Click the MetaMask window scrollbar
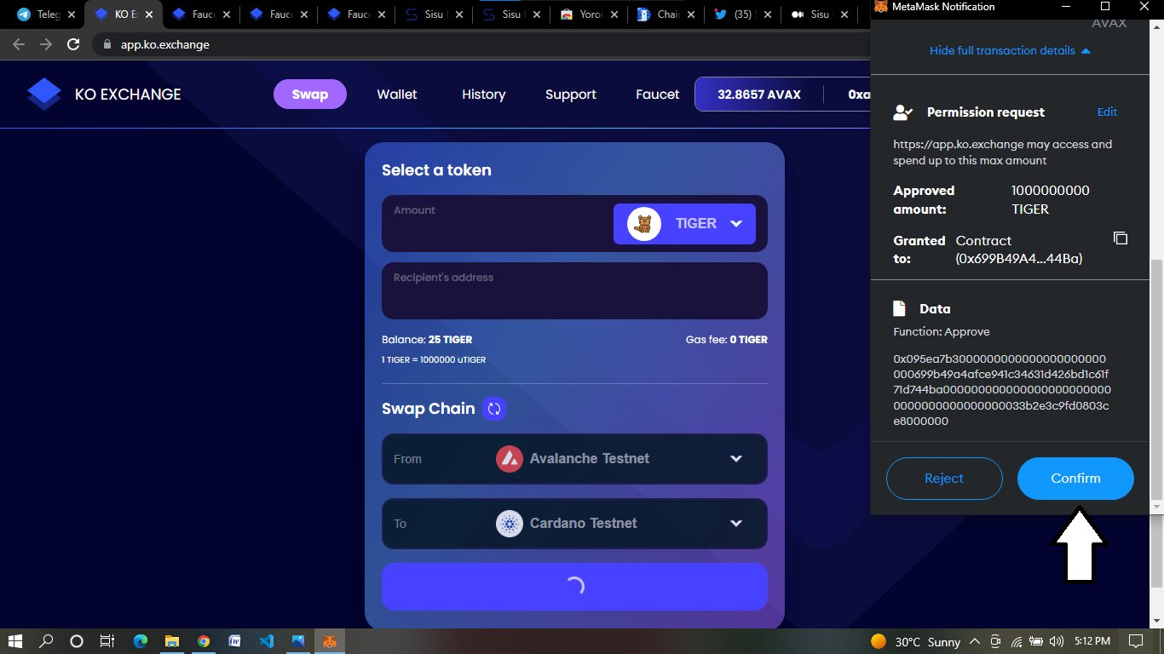 point(1157,381)
